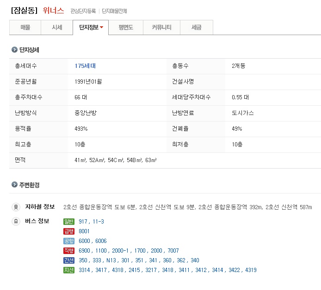This screenshot has height=290, width=321.
Task: Open branch bus route 3414
Action: pos(217,270)
